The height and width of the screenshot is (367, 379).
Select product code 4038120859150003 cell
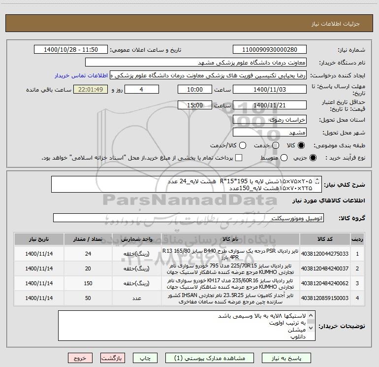coord(325,298)
